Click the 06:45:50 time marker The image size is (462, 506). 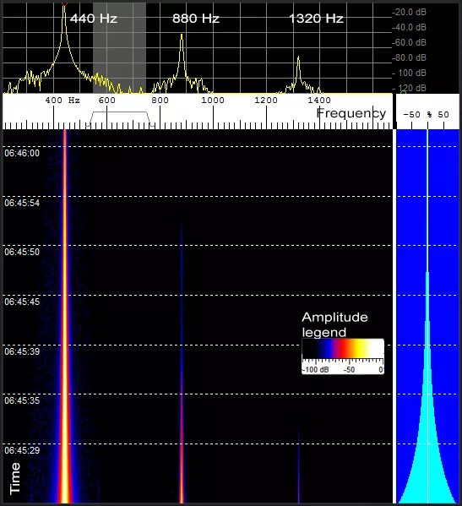[22, 252]
